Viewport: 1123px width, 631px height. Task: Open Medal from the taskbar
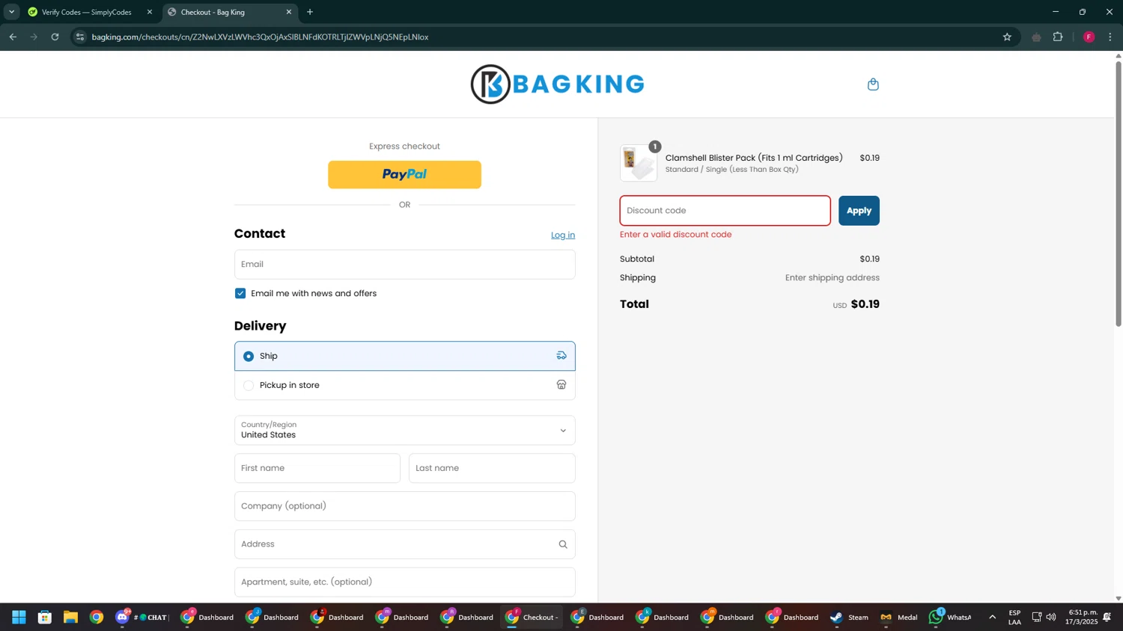[x=899, y=618]
